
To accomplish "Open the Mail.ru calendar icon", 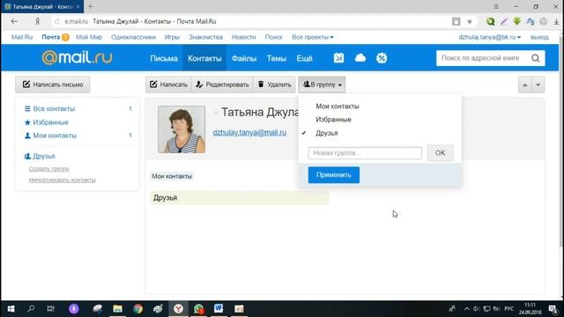I will pos(338,58).
